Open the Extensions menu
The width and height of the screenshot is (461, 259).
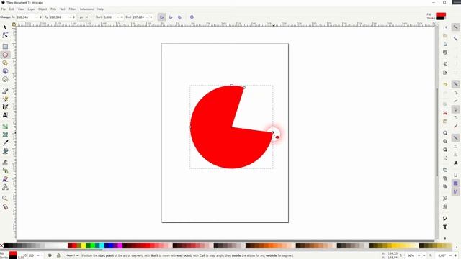tap(86, 9)
